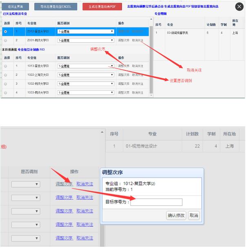Viewport: 246px width, 248px height.
Task: Click the 所在地 header in lower table
Action: coord(229,134)
